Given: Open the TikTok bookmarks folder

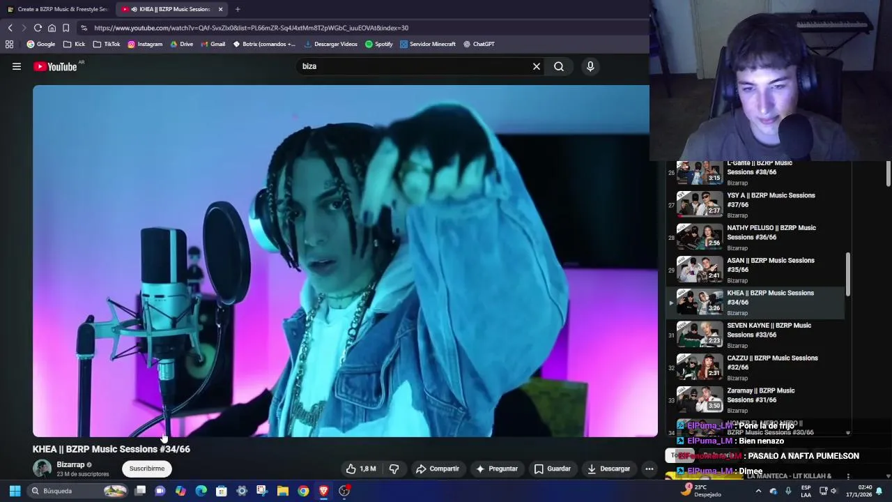Looking at the screenshot, I should (x=107, y=44).
